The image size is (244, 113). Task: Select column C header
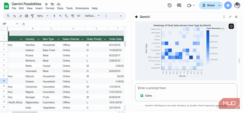pyautogui.click(x=51, y=28)
